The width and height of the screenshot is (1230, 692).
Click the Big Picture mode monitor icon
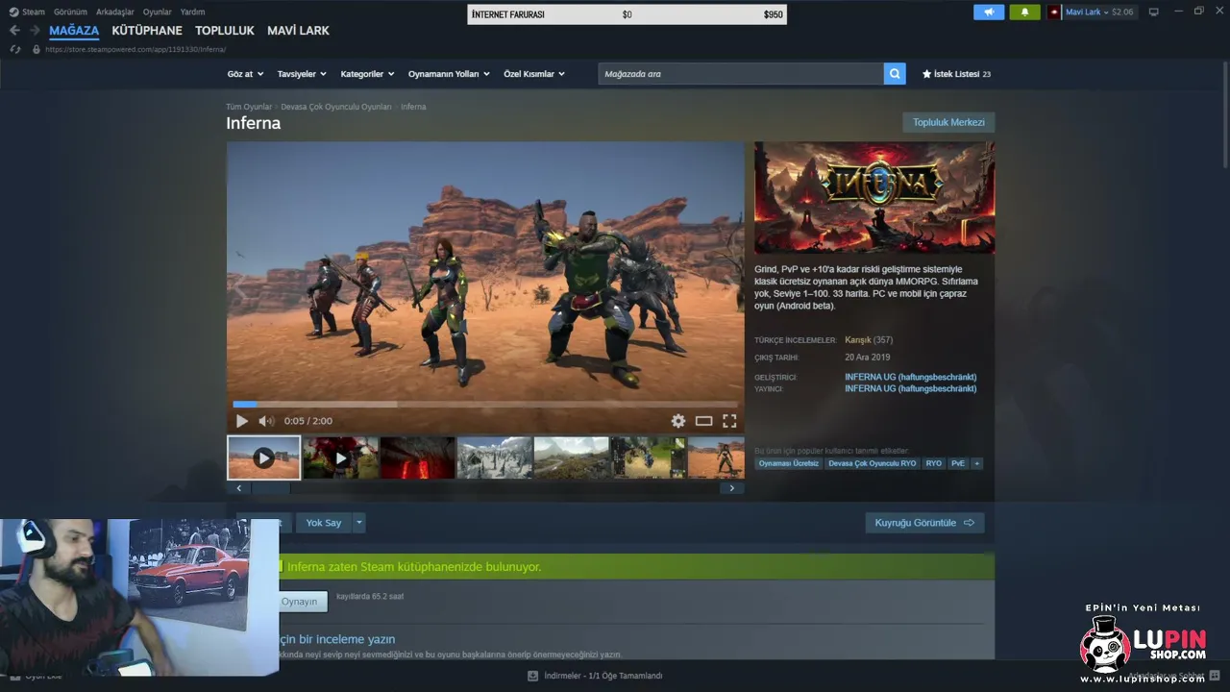pos(1154,12)
